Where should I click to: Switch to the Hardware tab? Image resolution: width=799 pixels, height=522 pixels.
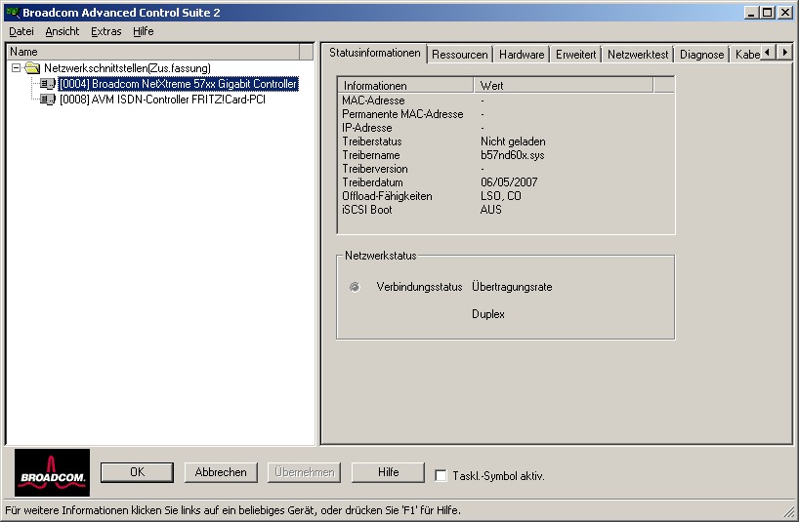[522, 55]
